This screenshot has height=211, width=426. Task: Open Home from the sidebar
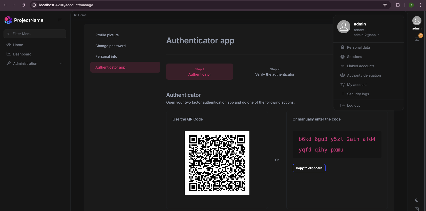[x=18, y=45]
